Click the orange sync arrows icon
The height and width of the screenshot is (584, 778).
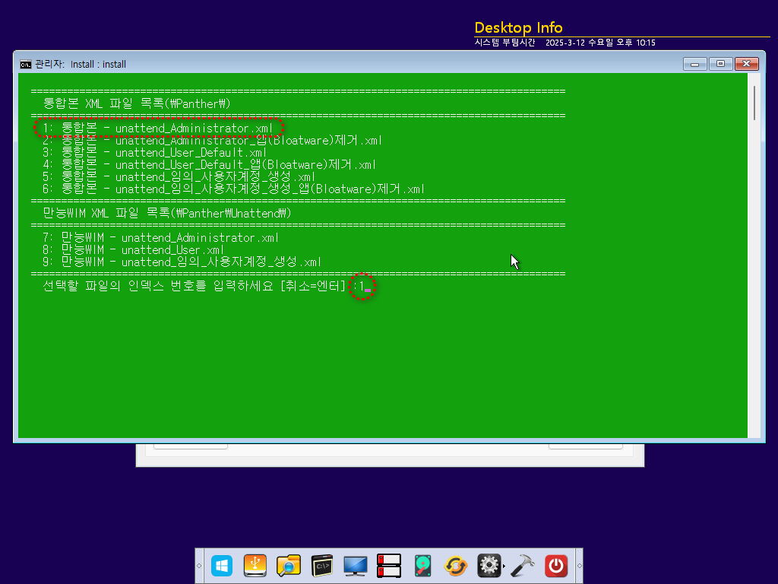[456, 566]
